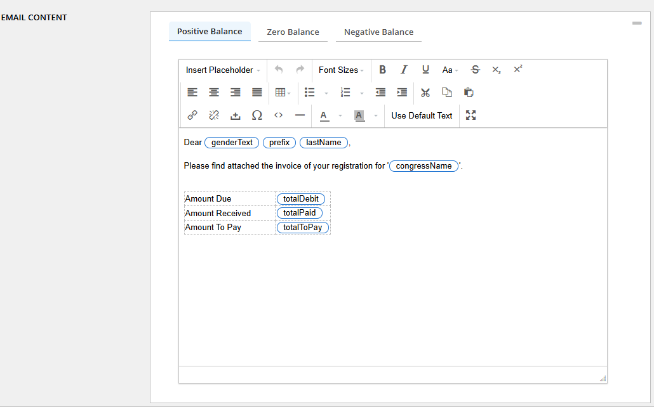This screenshot has width=654, height=407.
Task: Apply italic formatting
Action: (x=403, y=70)
